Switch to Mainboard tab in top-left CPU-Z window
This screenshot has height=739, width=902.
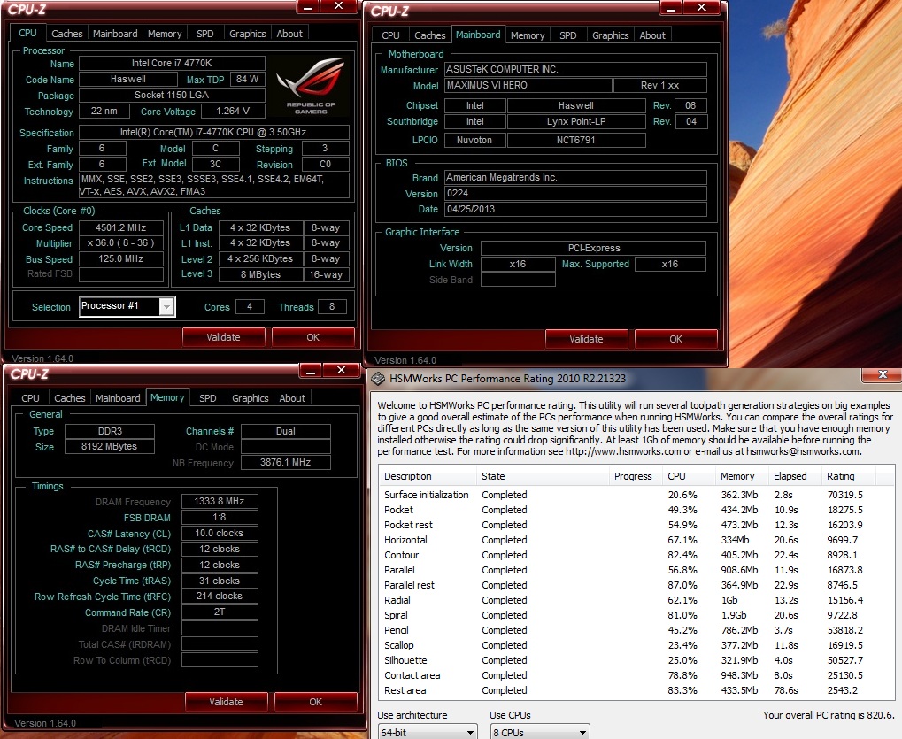tap(115, 34)
